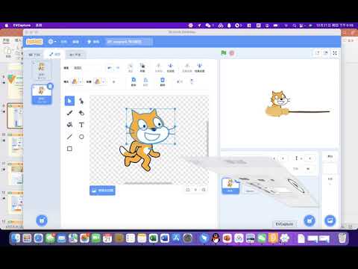Select the Rectangle tool
Screen dimensions: 358x269
click(69, 149)
